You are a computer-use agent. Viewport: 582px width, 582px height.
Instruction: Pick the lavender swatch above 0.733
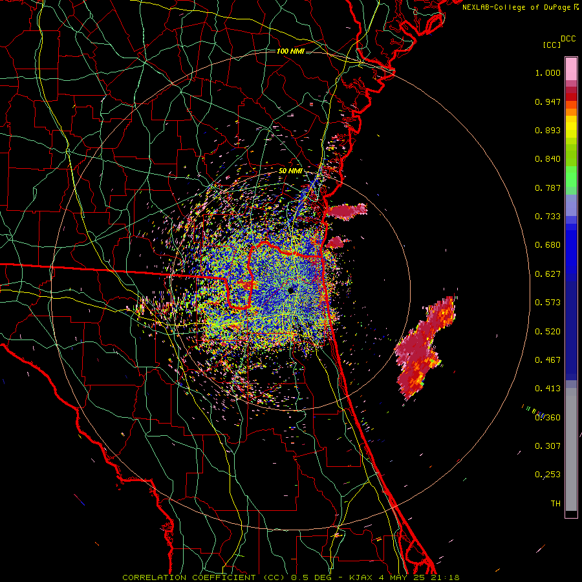pos(571,206)
